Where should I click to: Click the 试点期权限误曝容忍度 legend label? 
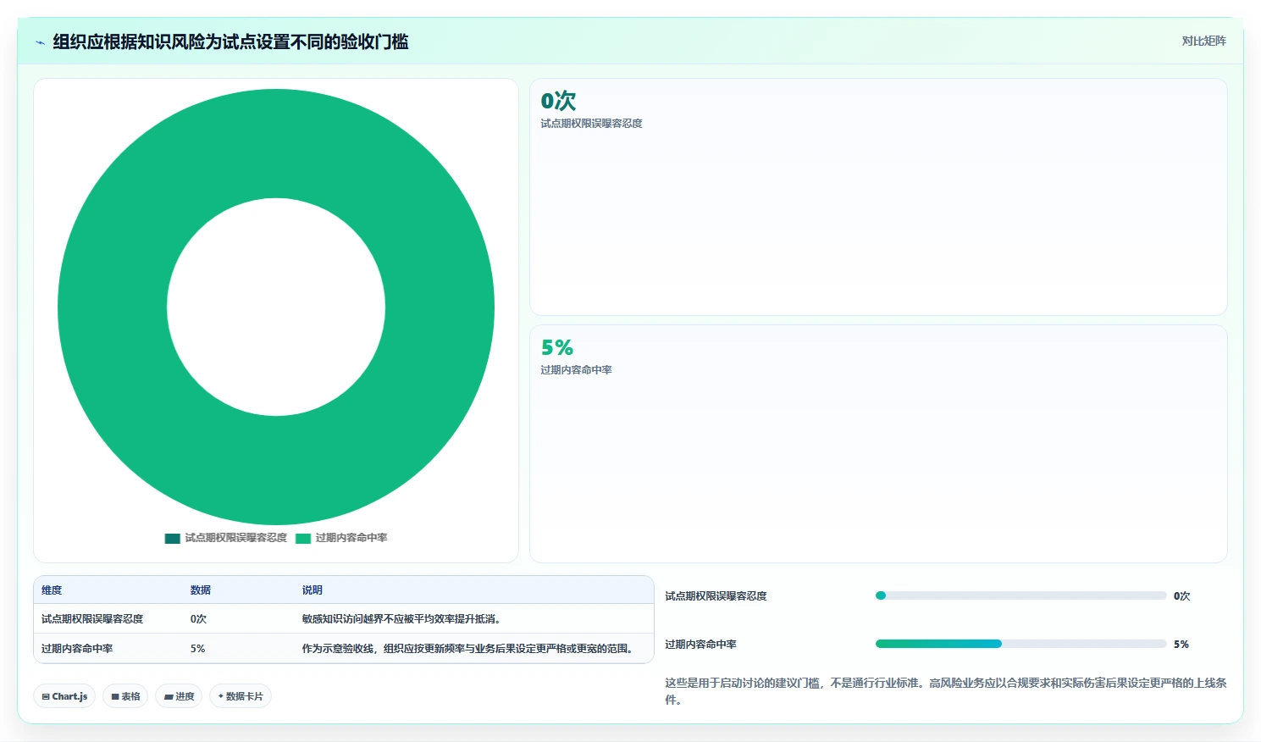pos(236,538)
